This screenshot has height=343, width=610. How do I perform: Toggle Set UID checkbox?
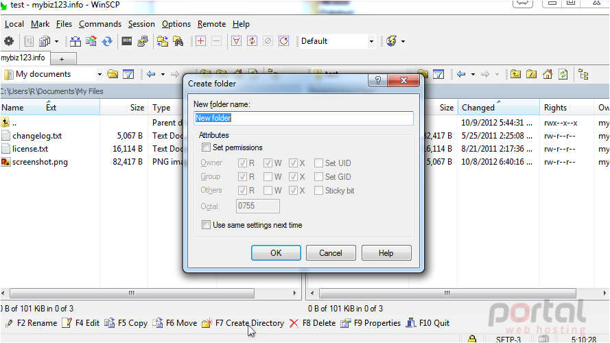click(x=318, y=163)
